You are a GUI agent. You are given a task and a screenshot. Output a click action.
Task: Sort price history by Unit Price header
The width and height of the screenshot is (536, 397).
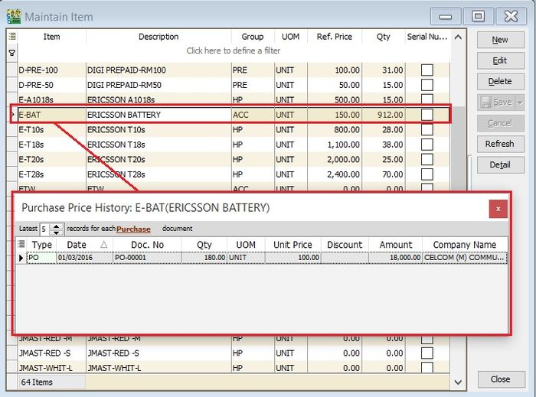[x=293, y=245]
